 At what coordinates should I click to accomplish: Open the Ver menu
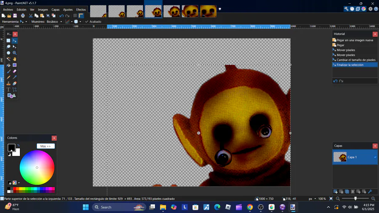[32, 10]
